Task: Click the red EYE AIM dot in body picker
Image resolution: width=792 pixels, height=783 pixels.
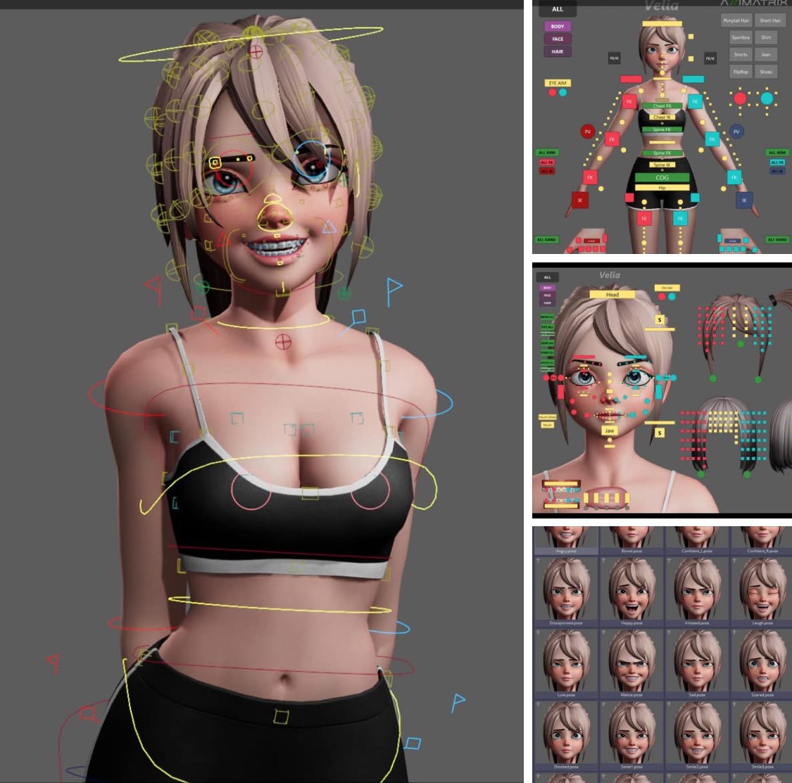Action: coord(553,92)
